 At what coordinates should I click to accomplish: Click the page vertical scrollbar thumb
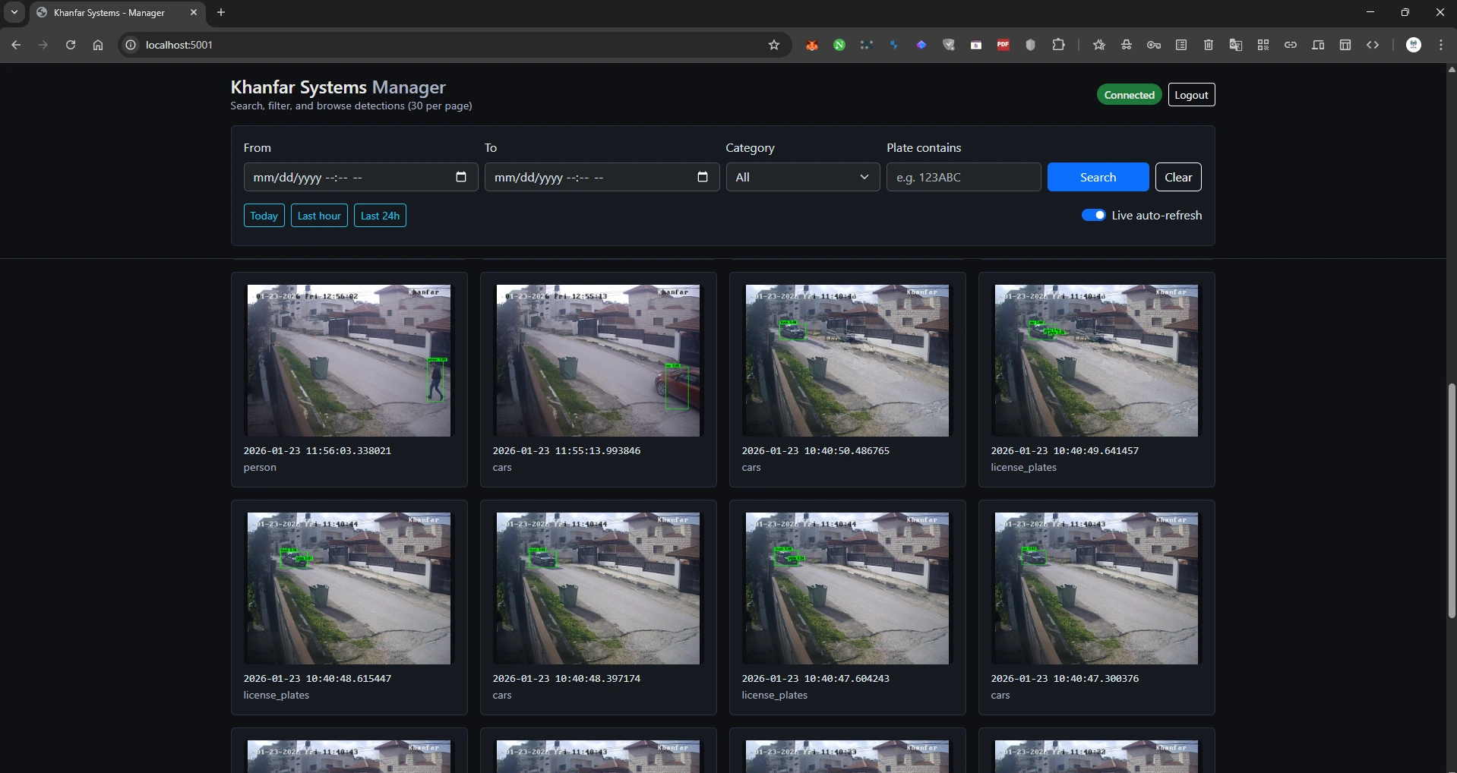pyautogui.click(x=1452, y=500)
